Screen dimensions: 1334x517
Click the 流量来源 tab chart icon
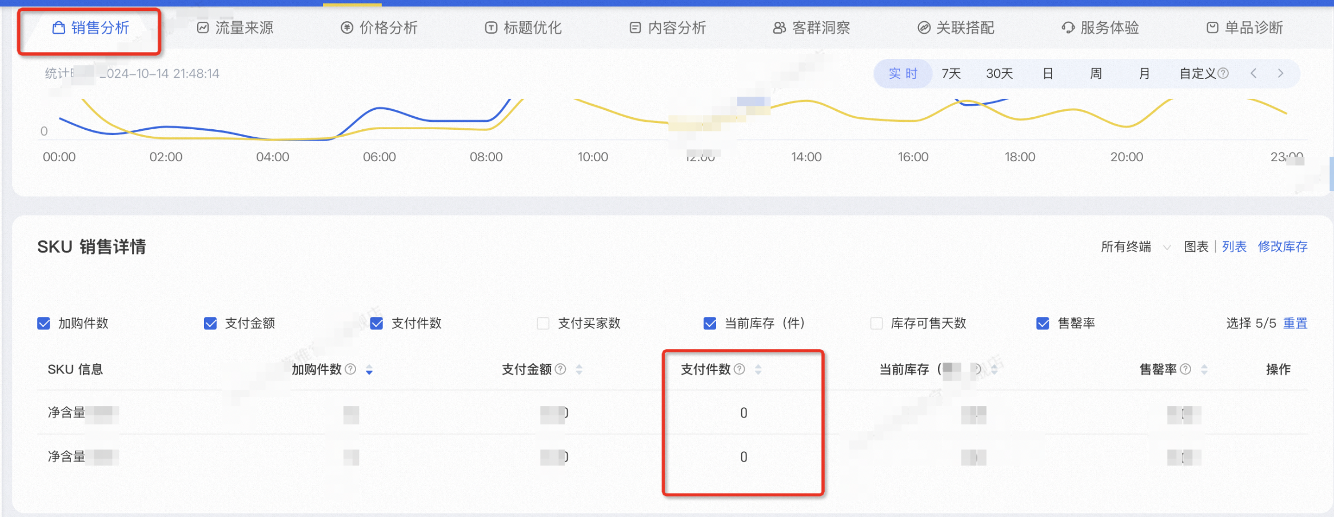click(x=203, y=28)
